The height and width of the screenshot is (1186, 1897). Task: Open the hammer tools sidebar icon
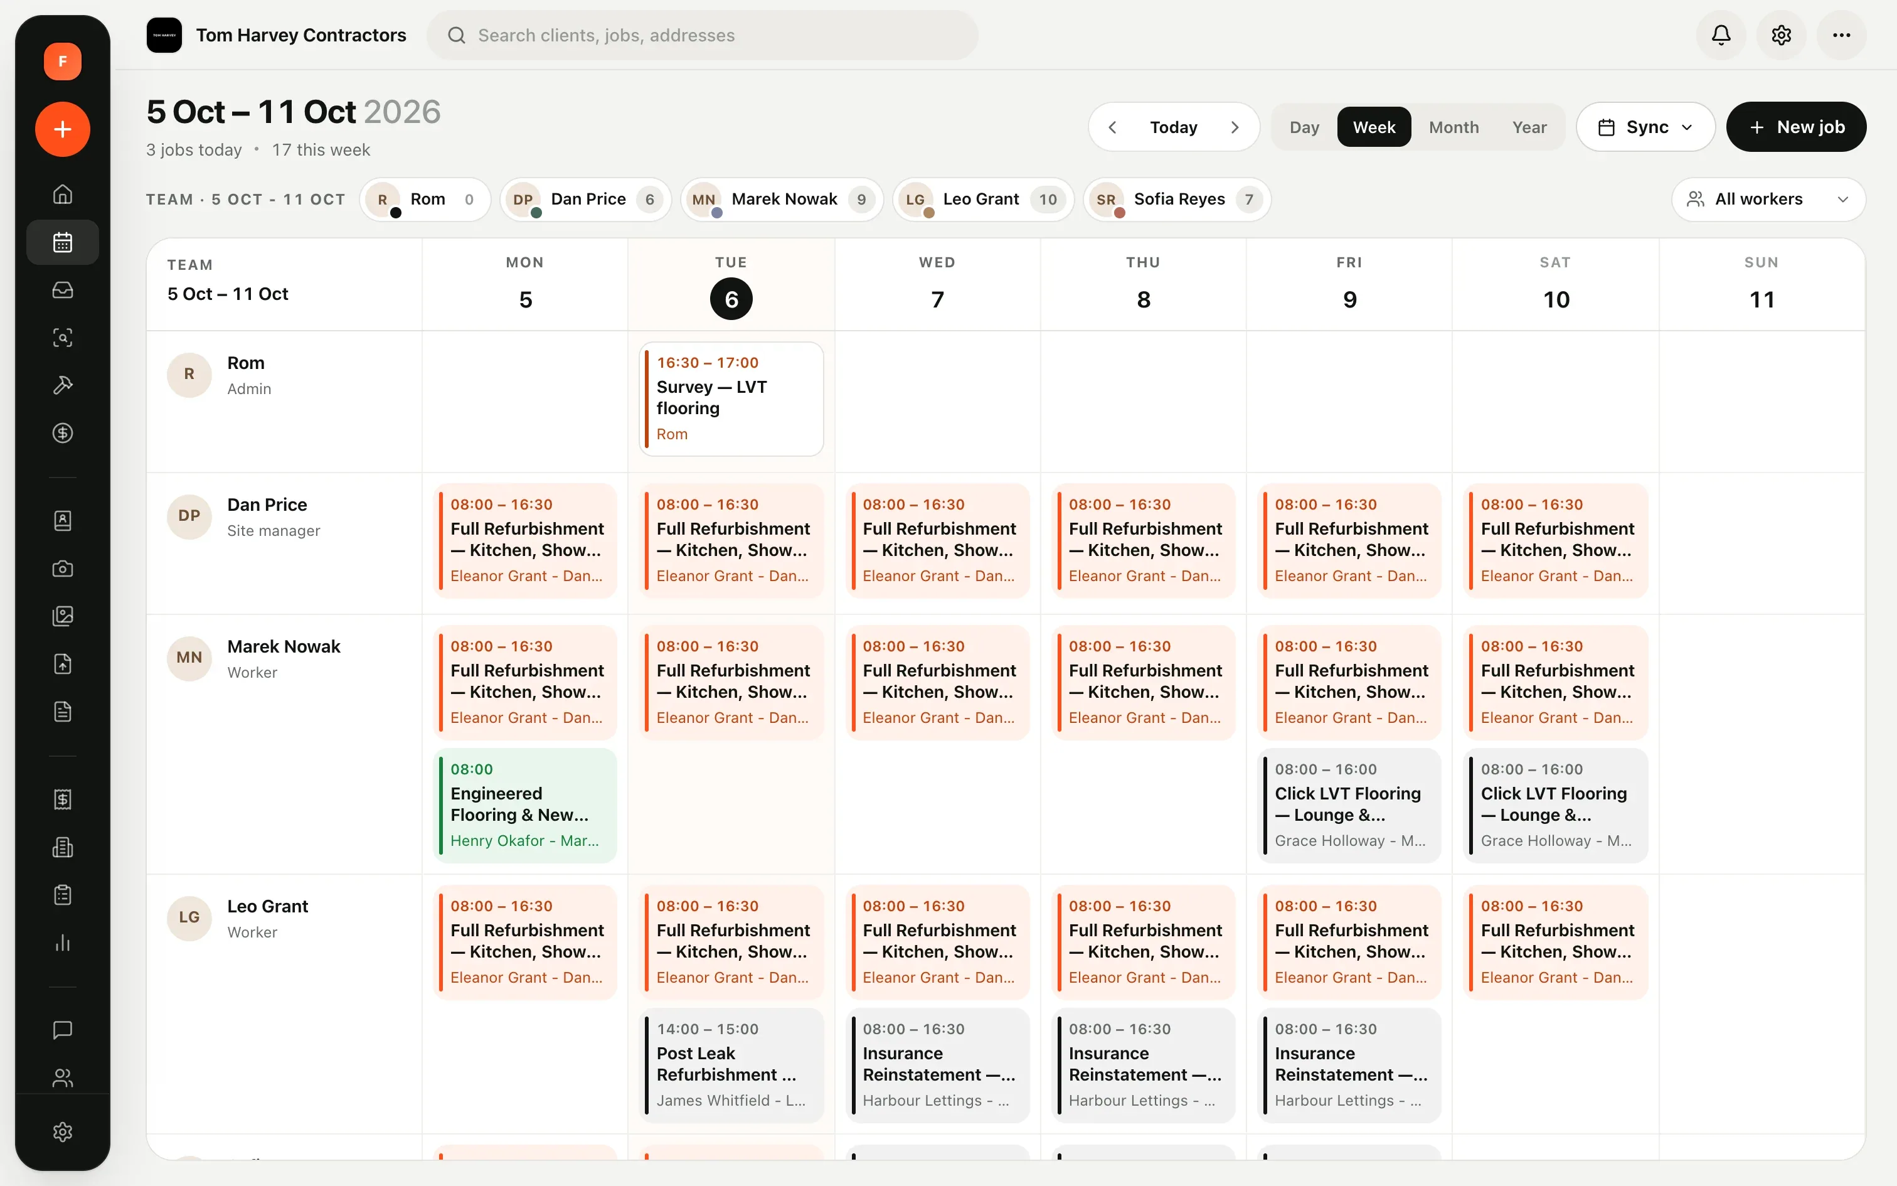coord(63,385)
